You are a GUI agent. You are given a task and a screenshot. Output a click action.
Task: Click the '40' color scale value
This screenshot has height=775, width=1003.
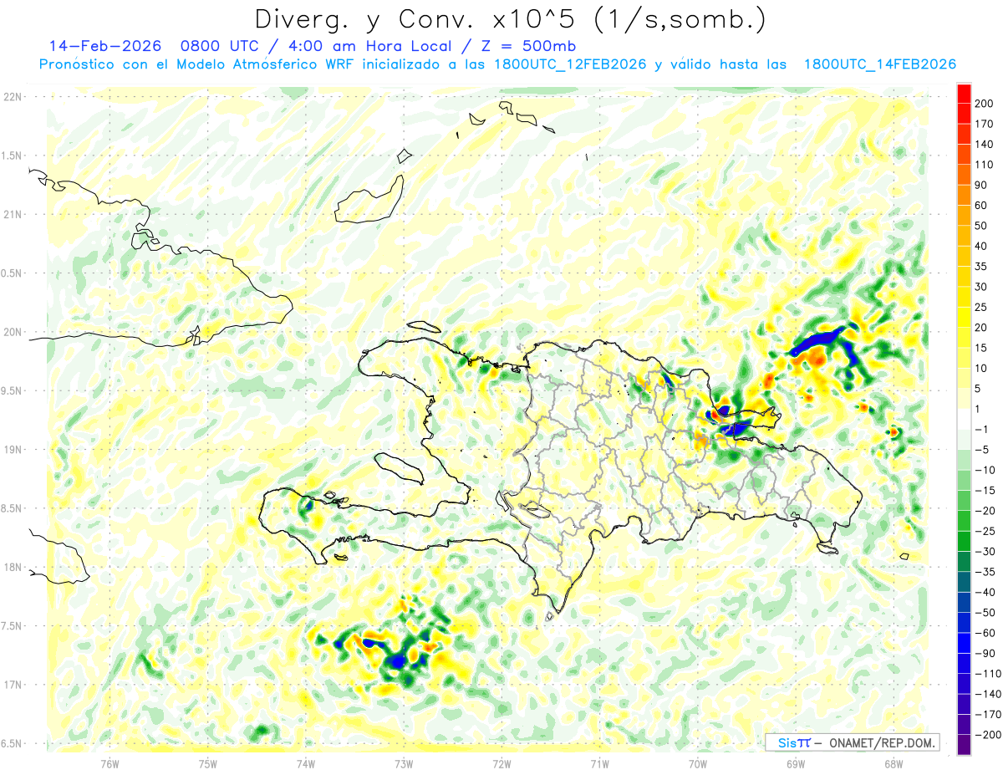pyautogui.click(x=983, y=246)
